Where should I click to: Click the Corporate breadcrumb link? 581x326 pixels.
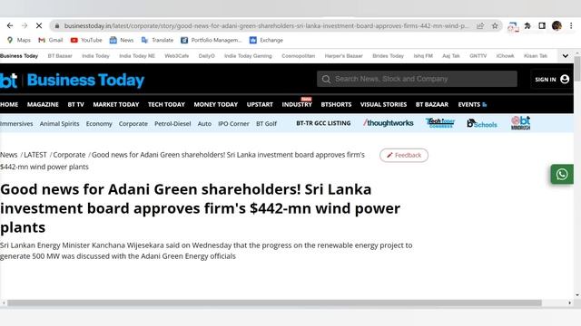click(69, 155)
